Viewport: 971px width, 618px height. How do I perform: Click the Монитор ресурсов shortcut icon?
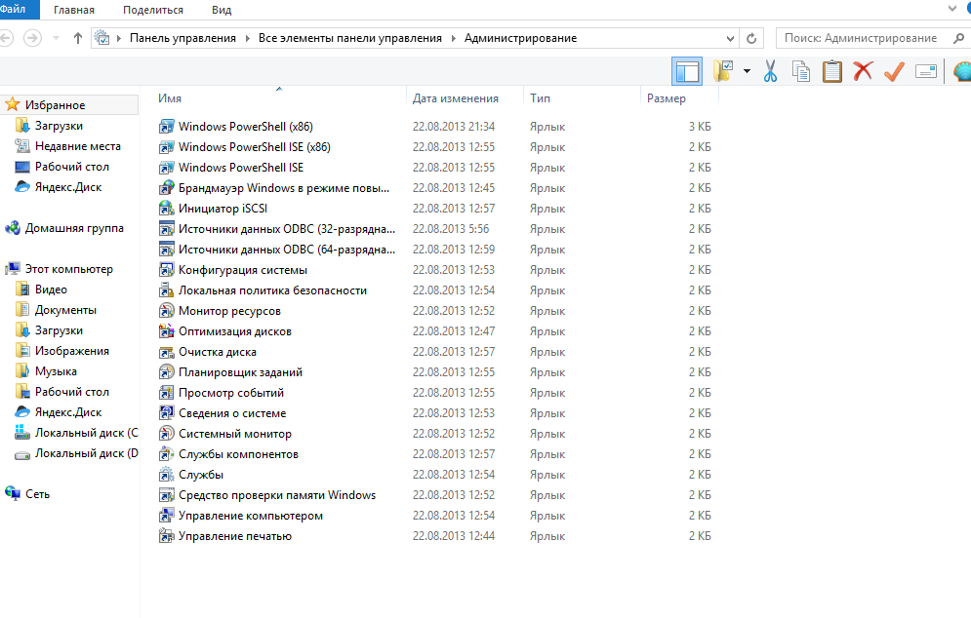point(167,311)
